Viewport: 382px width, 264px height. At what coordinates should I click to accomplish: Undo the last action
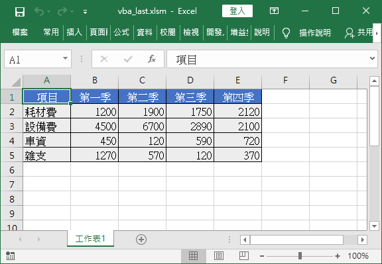pos(39,11)
